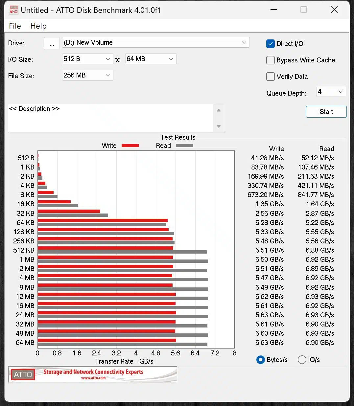Viewport: 354px width, 406px height.
Task: Click the red Write legend swatch
Action: [130, 146]
